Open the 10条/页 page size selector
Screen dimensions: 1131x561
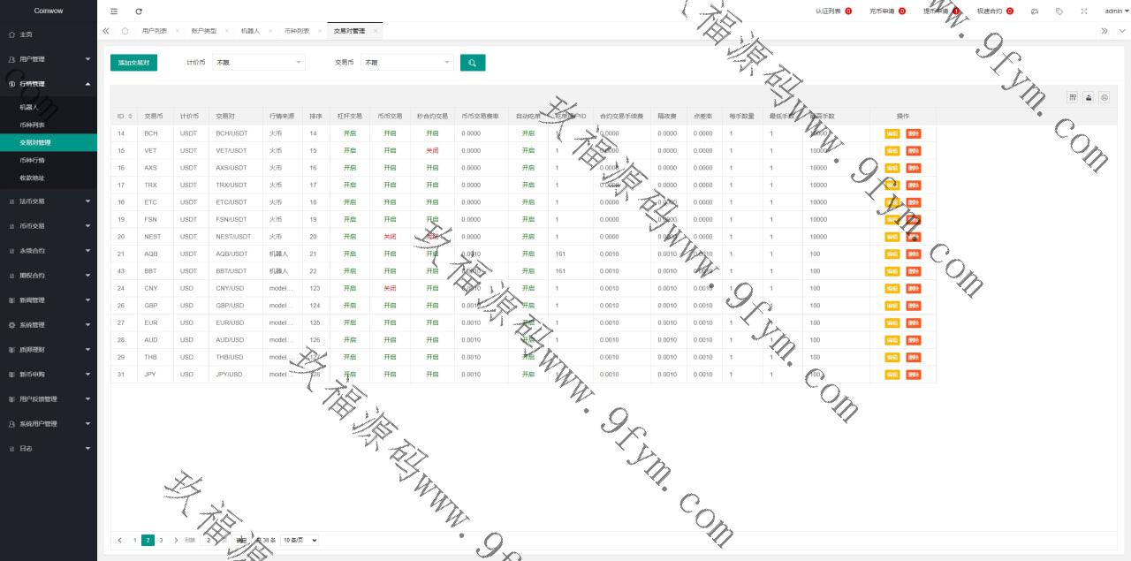(x=300, y=540)
